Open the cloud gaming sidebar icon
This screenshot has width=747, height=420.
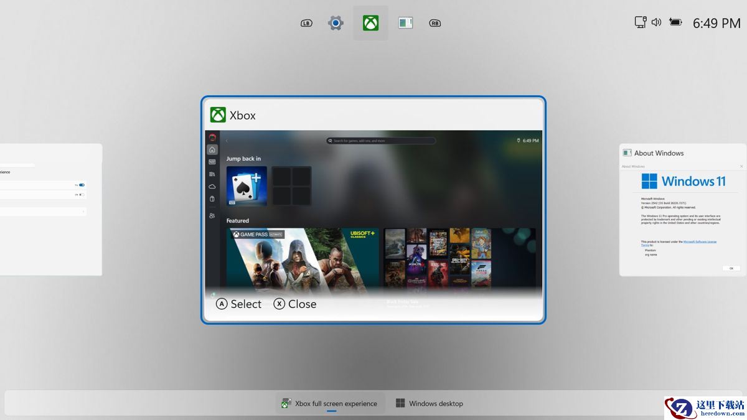[212, 186]
